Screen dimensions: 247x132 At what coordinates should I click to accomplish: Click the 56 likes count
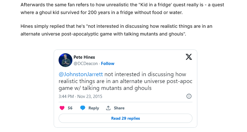[x=70, y=108]
